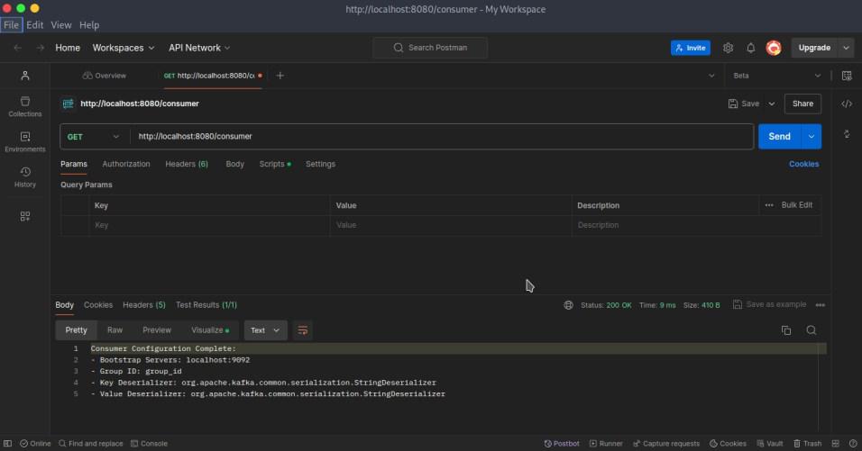862x451 pixels.
Task: Open the API Network dropdown
Action: (x=199, y=48)
